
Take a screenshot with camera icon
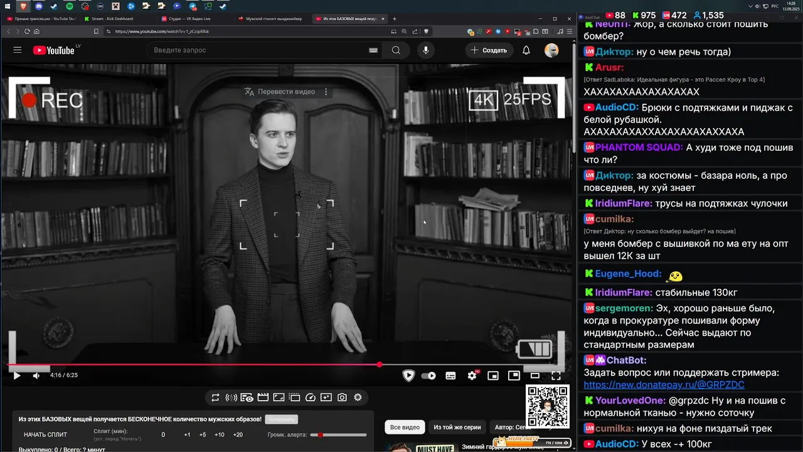point(342,397)
